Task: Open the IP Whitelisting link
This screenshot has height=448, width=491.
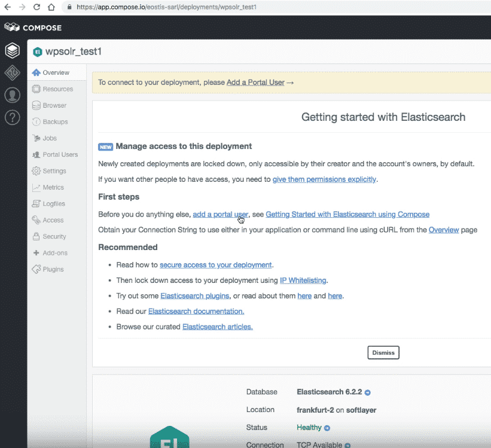Action: (x=303, y=281)
